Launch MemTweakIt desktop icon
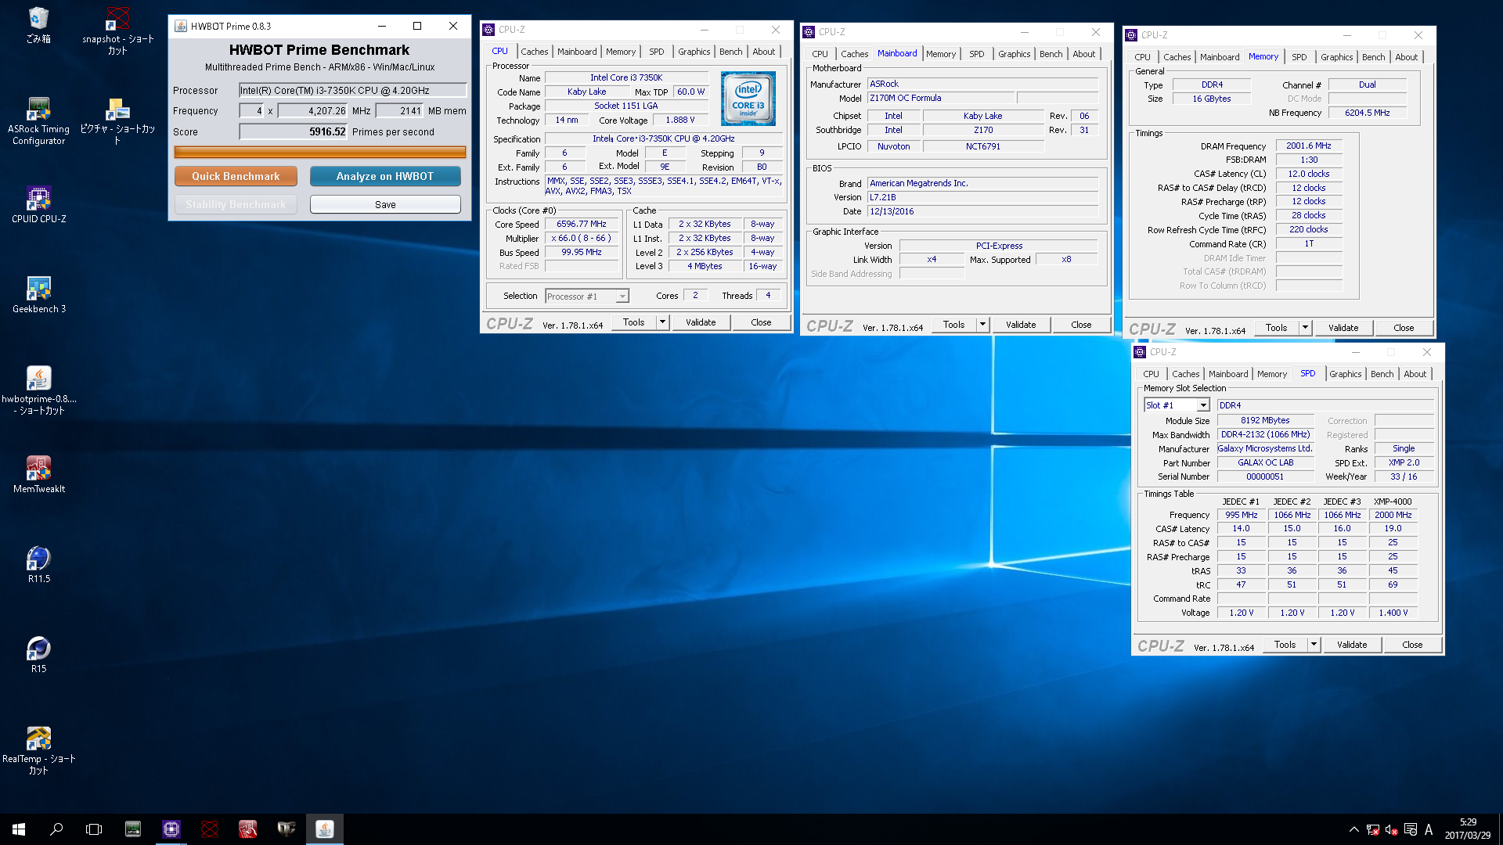 pyautogui.click(x=38, y=475)
